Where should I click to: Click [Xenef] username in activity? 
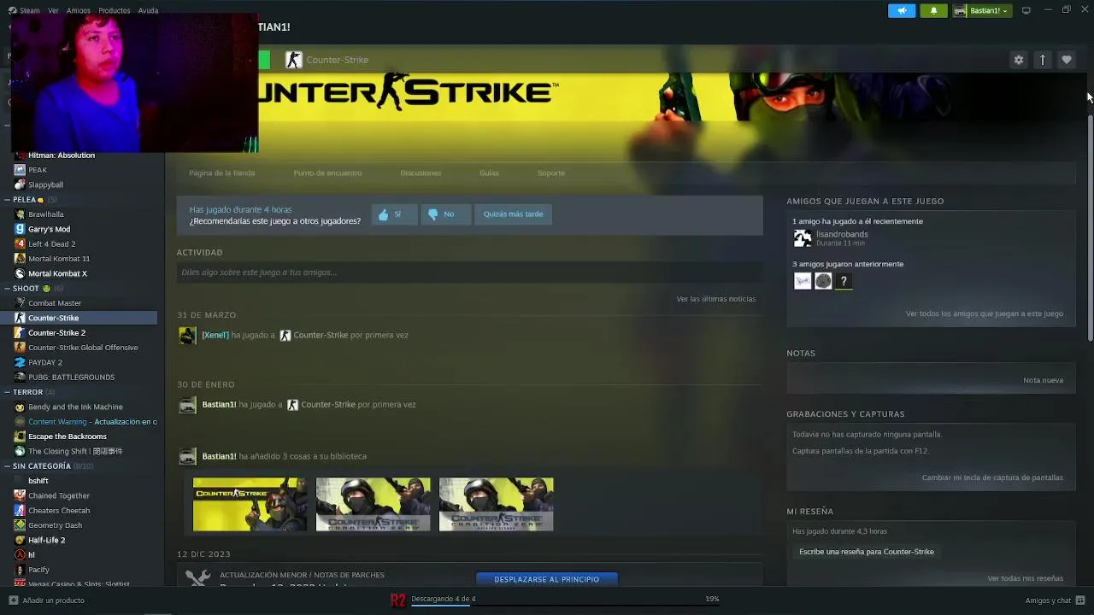(215, 335)
